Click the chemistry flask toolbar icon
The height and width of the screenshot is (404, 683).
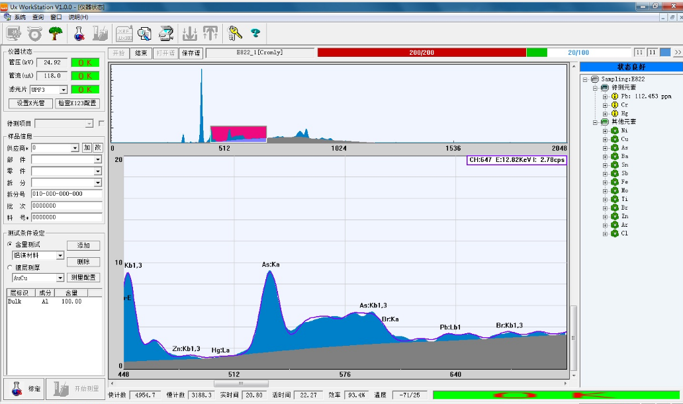[x=80, y=33]
